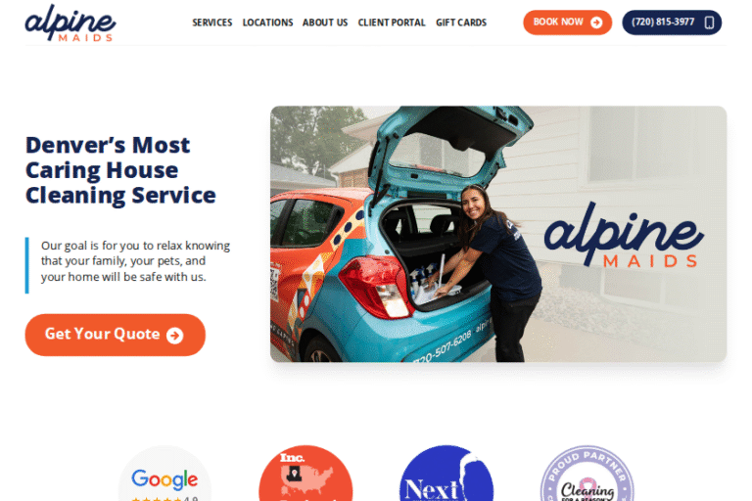
Task: Go to About Us page
Action: pos(325,23)
